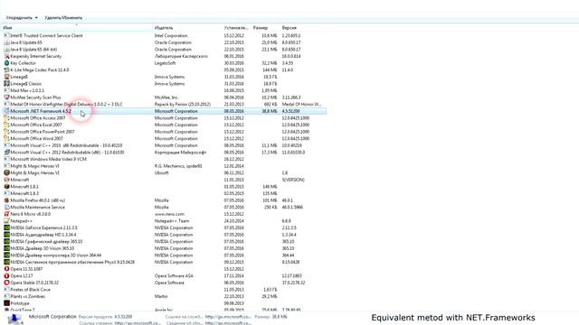The height and width of the screenshot is (325, 579).
Task: Open the help link in details pane
Action: (x=138, y=323)
